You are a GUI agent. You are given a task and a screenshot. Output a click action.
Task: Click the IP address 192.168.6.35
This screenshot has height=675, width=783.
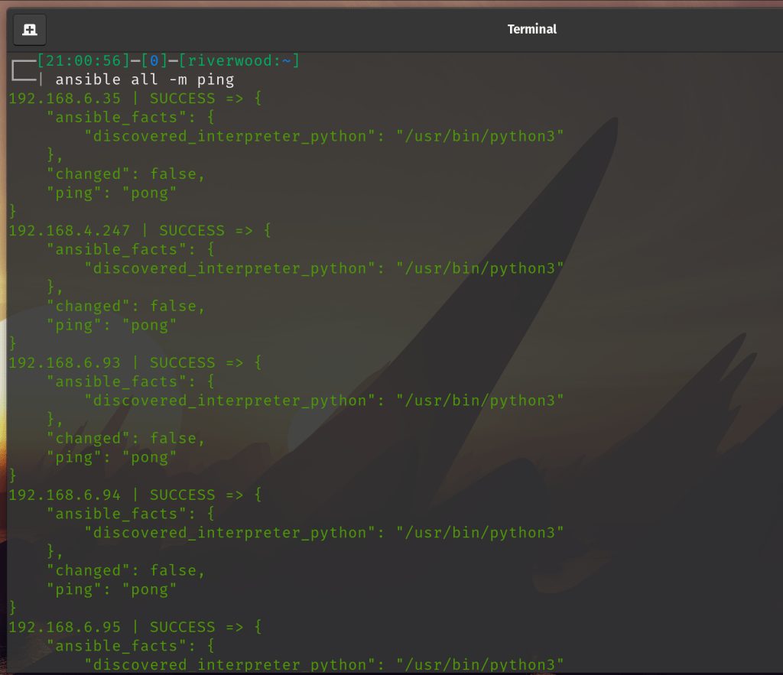coord(64,99)
